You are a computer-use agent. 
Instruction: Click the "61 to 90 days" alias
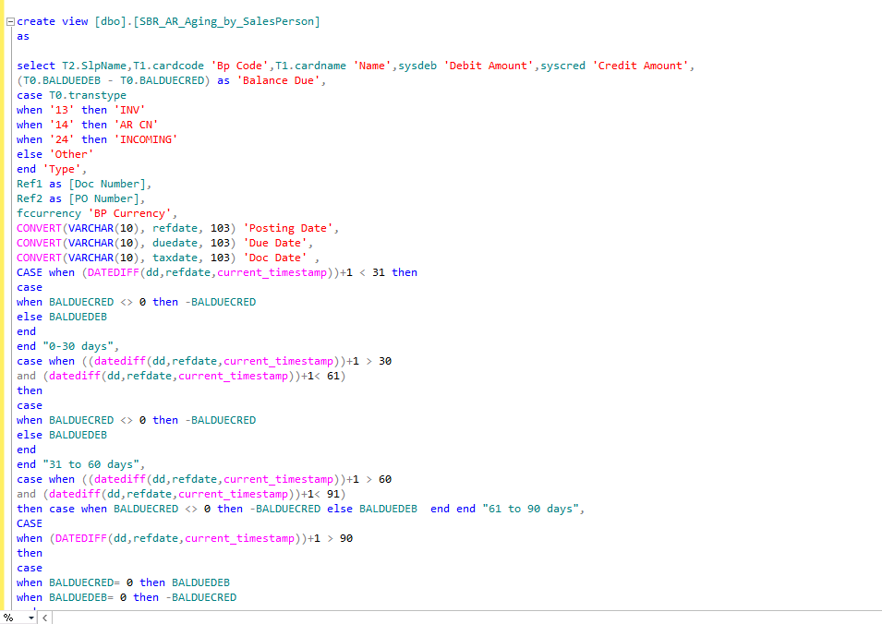(534, 509)
